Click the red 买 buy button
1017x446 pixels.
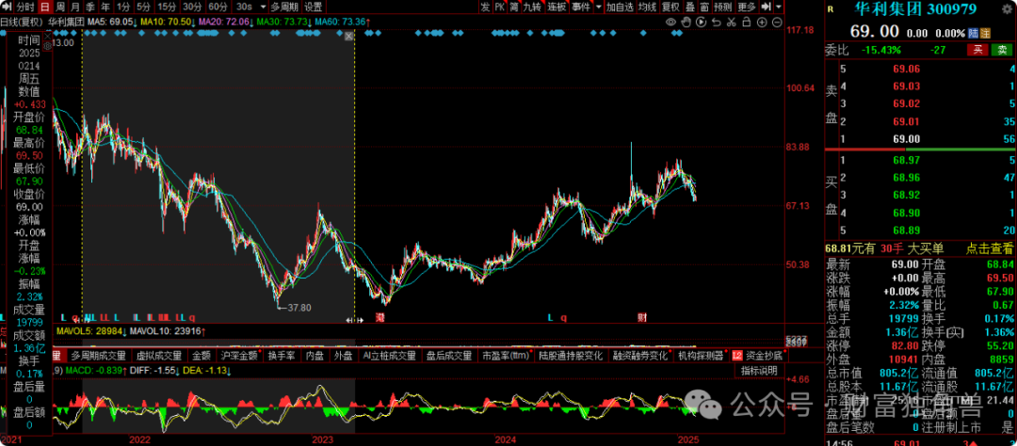pyautogui.click(x=978, y=49)
